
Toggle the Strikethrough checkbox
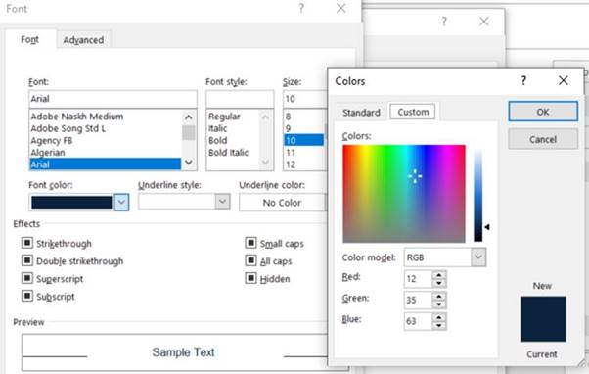point(27,243)
